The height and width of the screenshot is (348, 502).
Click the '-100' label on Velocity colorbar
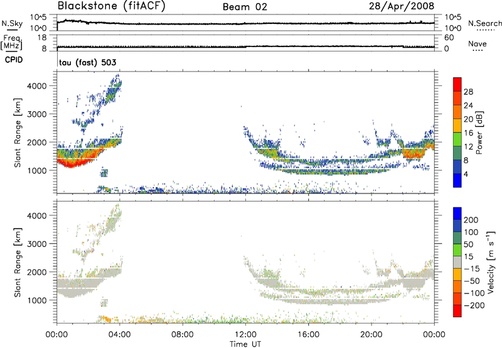(x=474, y=293)
